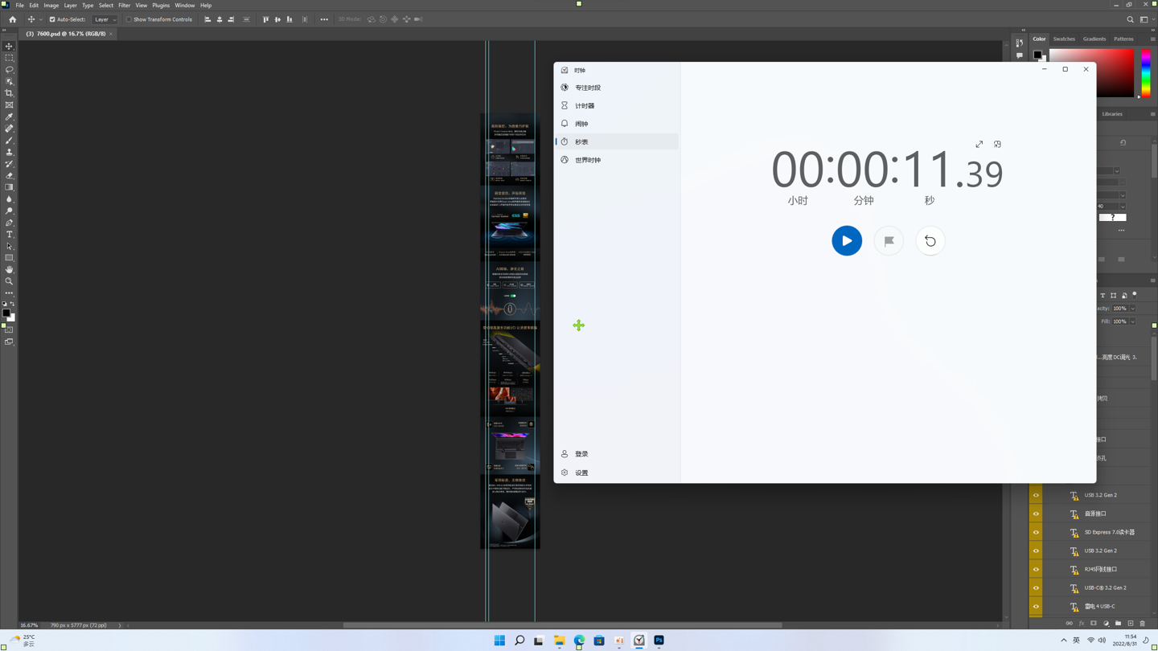Open the layer Fill dropdown arrow
Viewport: 1158px width, 651px height.
[1132, 321]
